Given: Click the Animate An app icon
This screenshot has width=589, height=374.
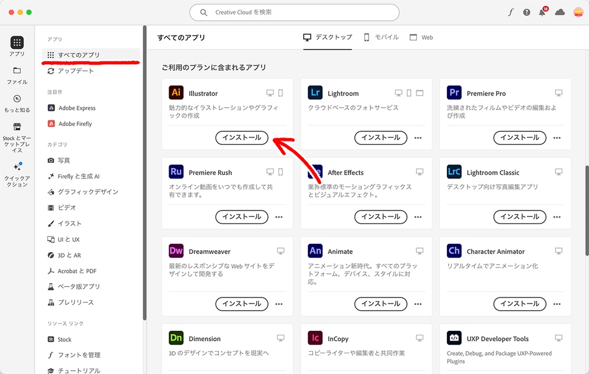Looking at the screenshot, I should pos(315,251).
